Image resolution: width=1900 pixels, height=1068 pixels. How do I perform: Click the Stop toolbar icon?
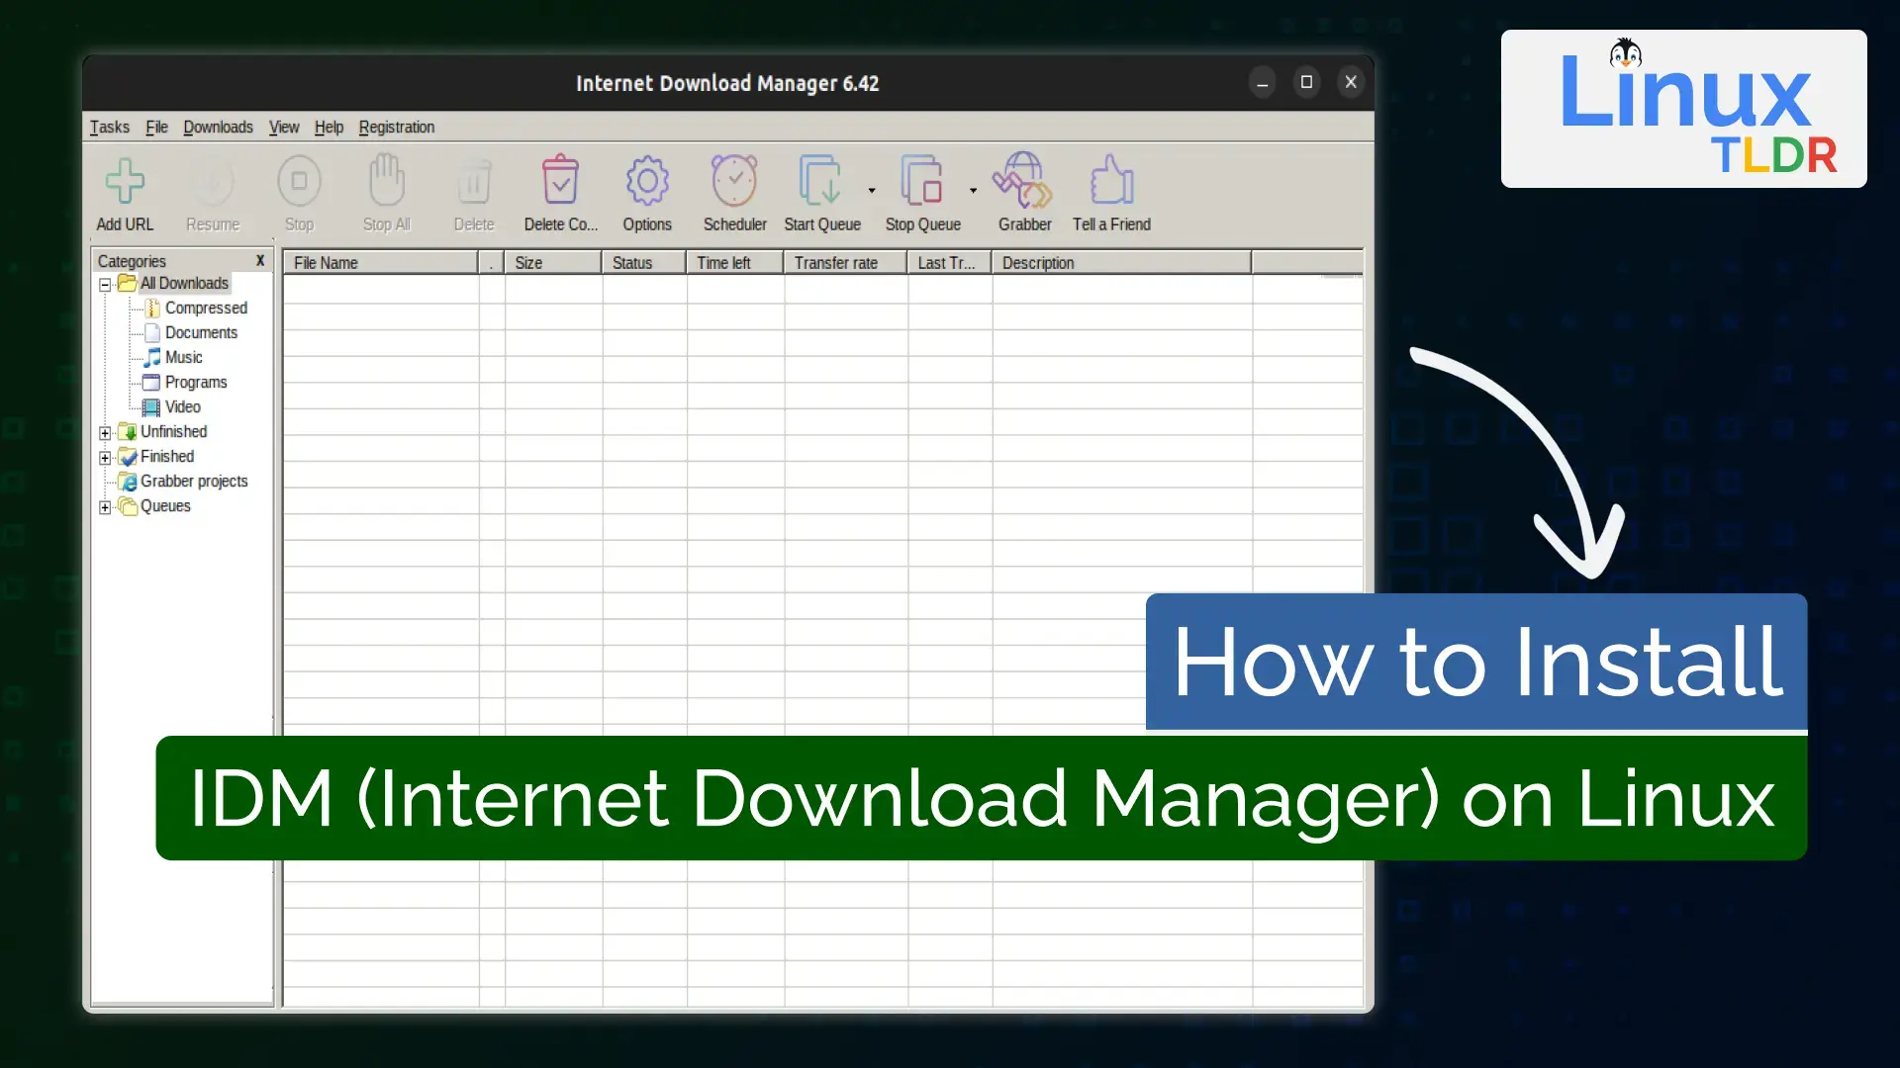coord(299,181)
